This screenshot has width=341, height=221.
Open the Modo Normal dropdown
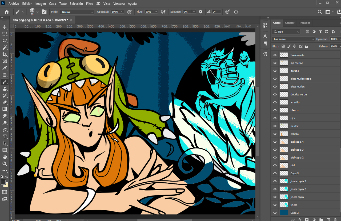coord(77,12)
